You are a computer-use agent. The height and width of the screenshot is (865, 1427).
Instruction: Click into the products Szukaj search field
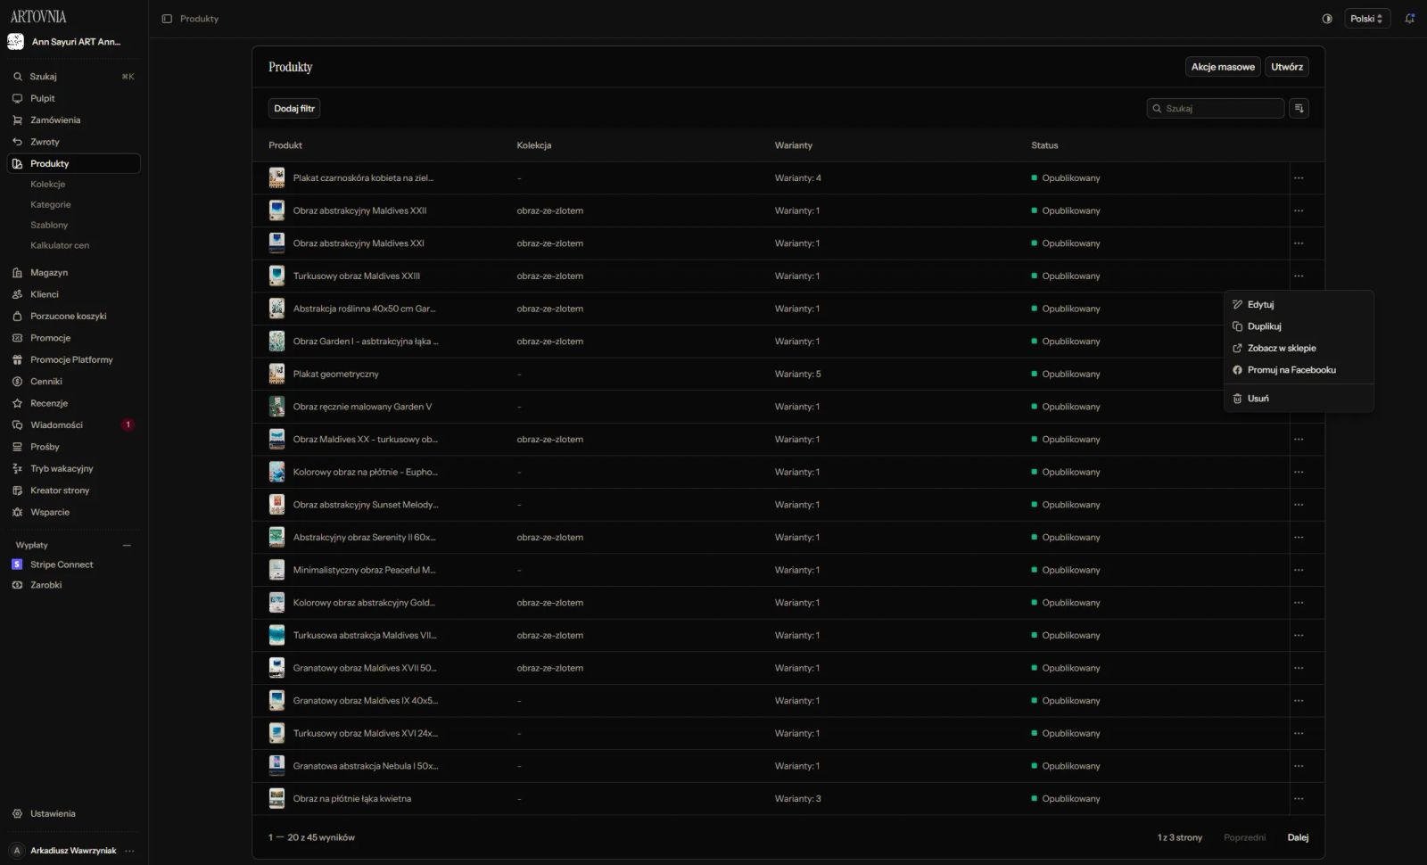tap(1216, 109)
